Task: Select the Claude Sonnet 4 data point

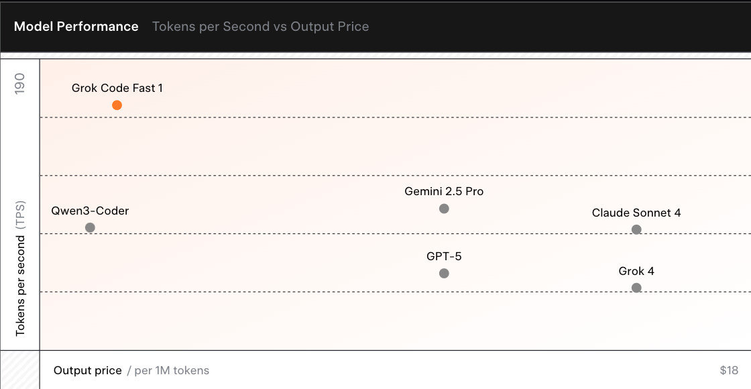Action: click(x=636, y=229)
